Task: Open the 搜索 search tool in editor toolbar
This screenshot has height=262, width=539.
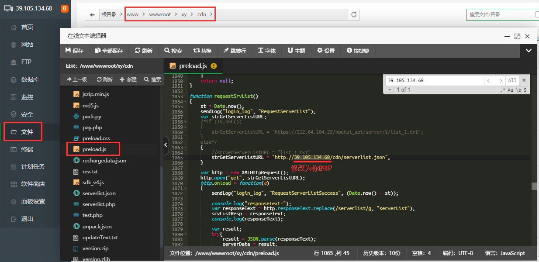Action: pos(173,51)
